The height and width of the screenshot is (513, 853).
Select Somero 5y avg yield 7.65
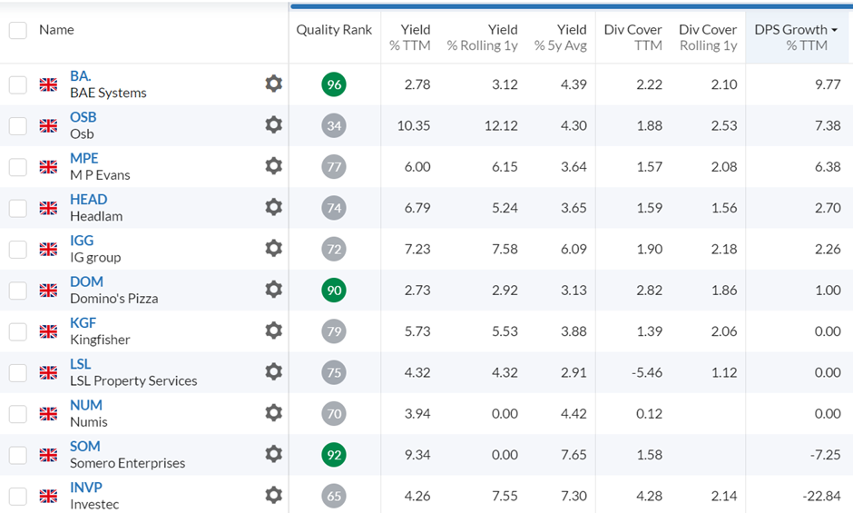point(574,455)
